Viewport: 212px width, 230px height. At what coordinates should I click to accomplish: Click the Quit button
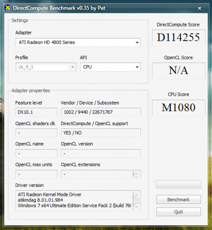[x=179, y=212]
